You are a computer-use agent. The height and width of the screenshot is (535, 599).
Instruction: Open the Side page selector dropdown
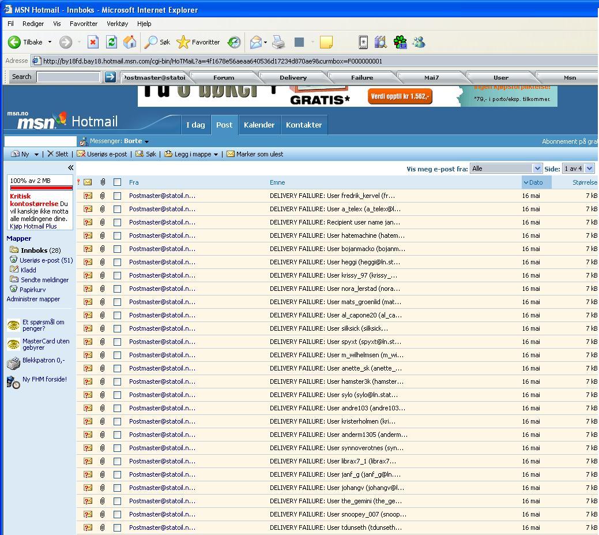578,169
